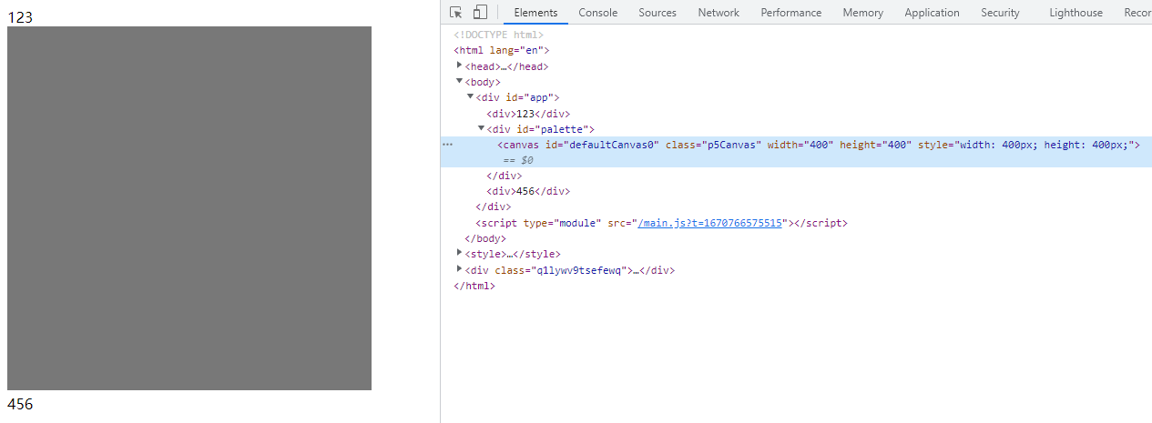Collapse the div id="app" node

click(x=471, y=96)
